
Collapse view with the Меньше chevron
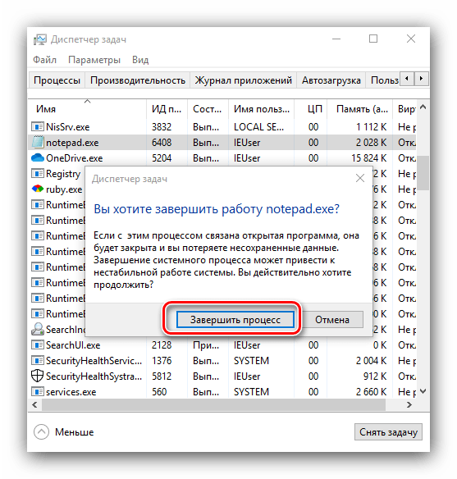[x=42, y=432]
